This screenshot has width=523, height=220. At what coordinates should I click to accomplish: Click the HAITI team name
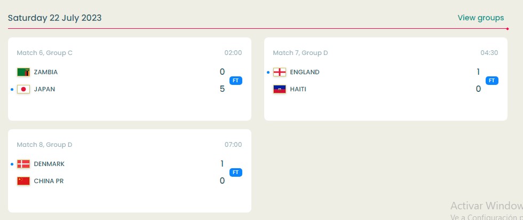[x=298, y=89]
